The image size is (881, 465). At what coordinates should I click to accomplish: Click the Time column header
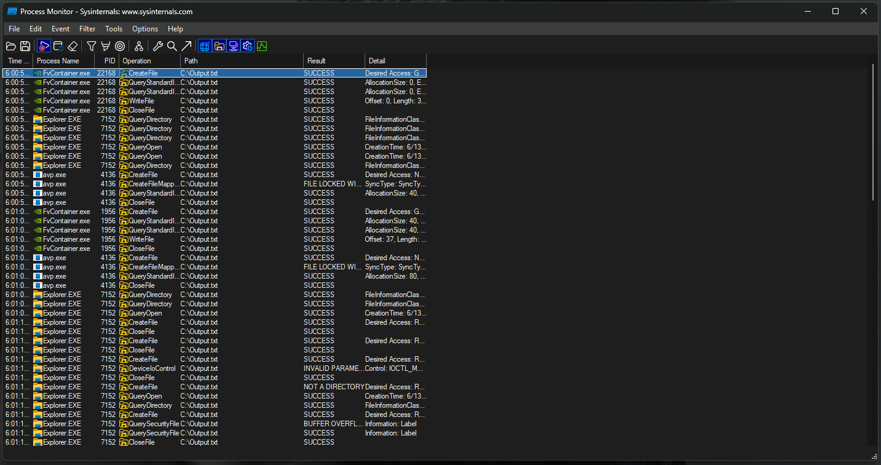tap(18, 61)
